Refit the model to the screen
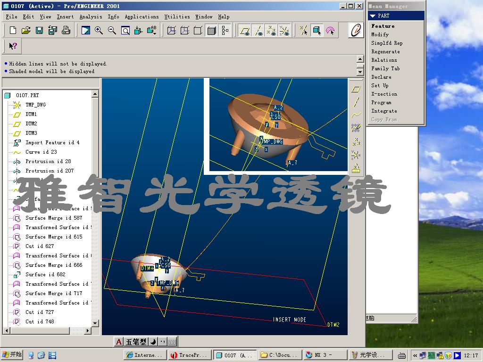This screenshot has width=483, height=362. tap(125, 30)
